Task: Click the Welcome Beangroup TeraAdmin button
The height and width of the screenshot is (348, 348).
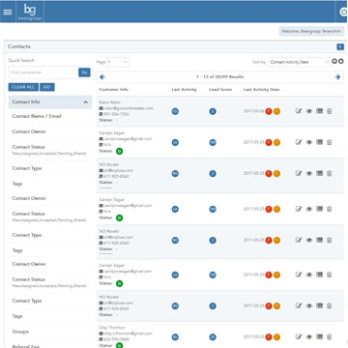Action: pyautogui.click(x=311, y=31)
